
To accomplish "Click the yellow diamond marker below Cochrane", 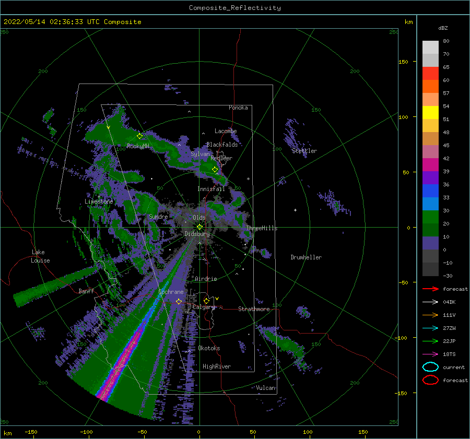I will (179, 301).
